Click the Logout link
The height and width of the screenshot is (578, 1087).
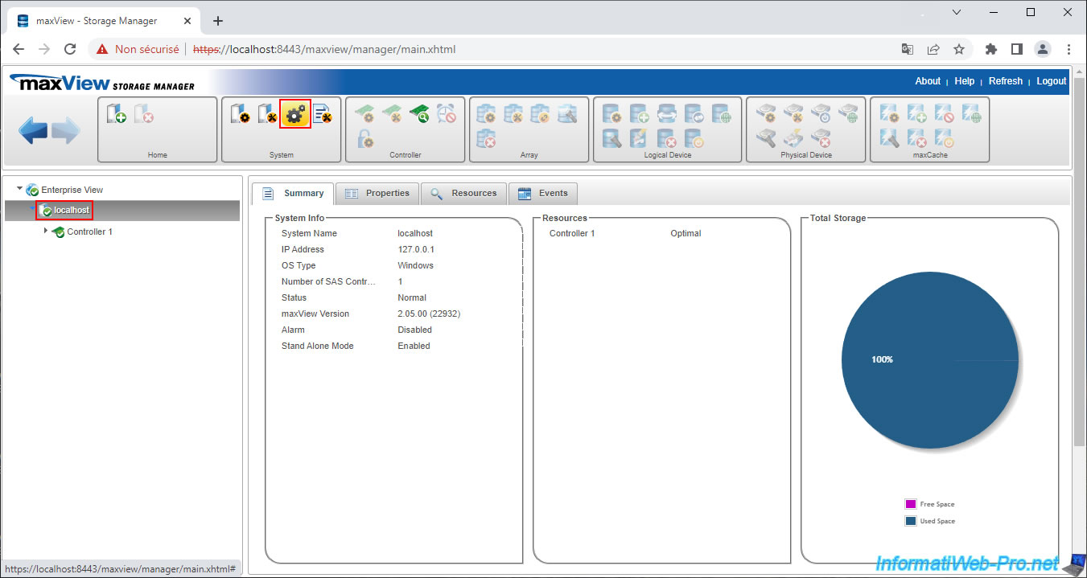pos(1051,81)
